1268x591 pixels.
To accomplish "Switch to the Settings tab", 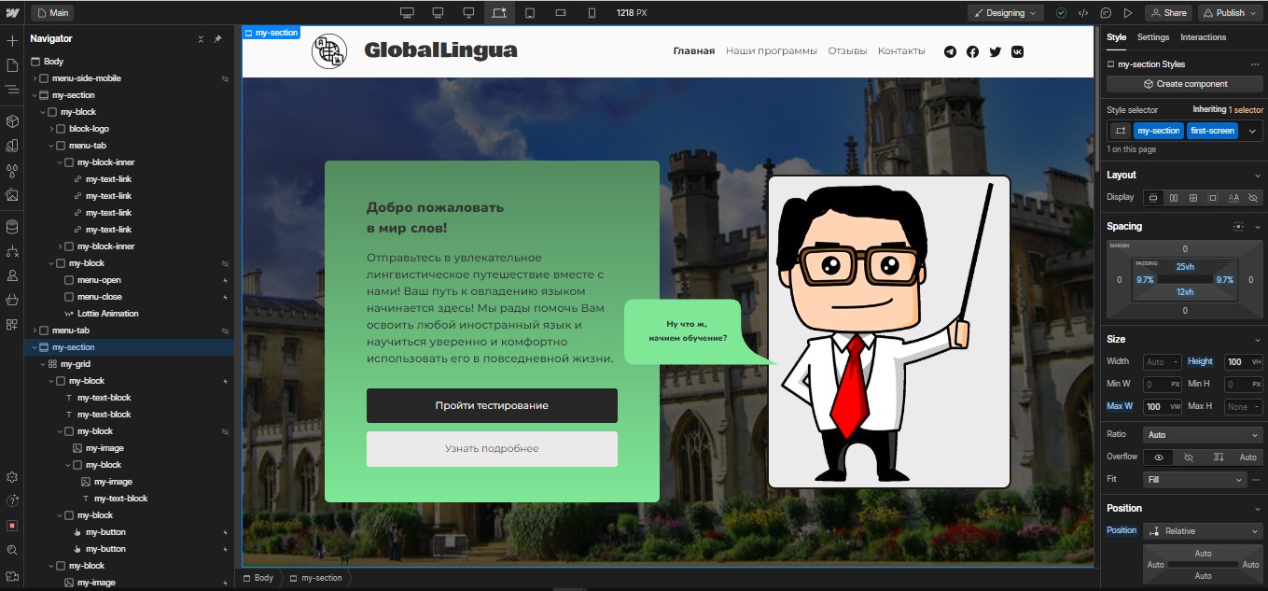I will (1152, 37).
